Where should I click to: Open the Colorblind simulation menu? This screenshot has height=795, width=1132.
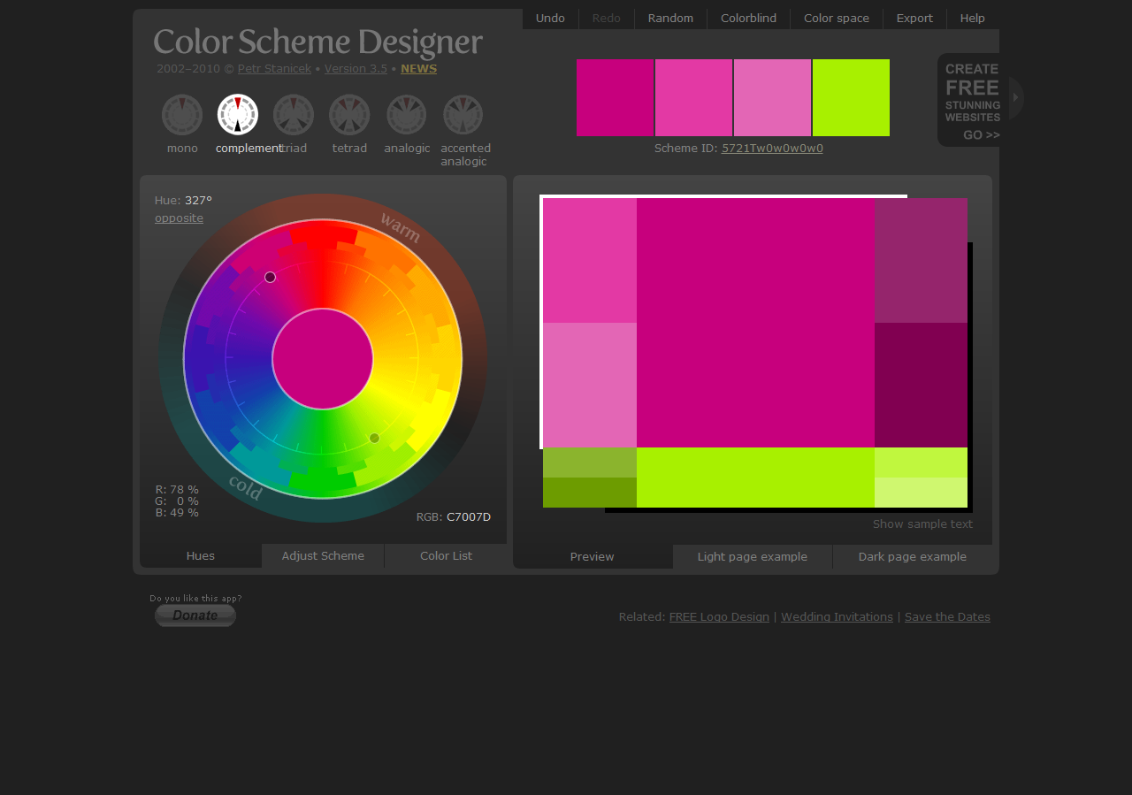point(748,18)
